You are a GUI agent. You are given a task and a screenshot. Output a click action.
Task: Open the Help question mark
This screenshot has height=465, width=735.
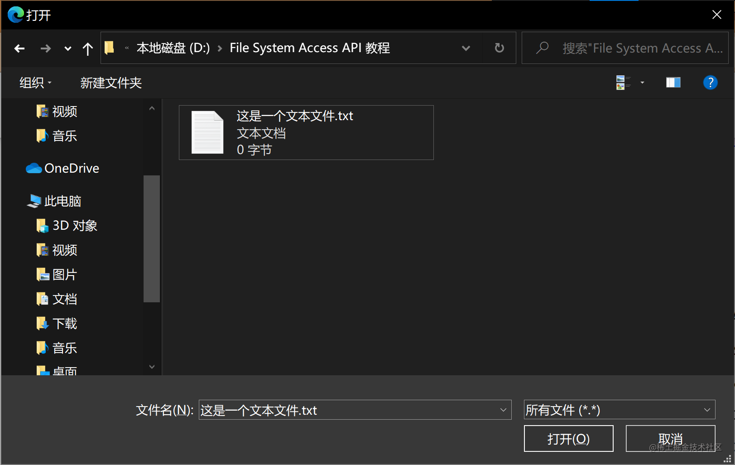(710, 82)
